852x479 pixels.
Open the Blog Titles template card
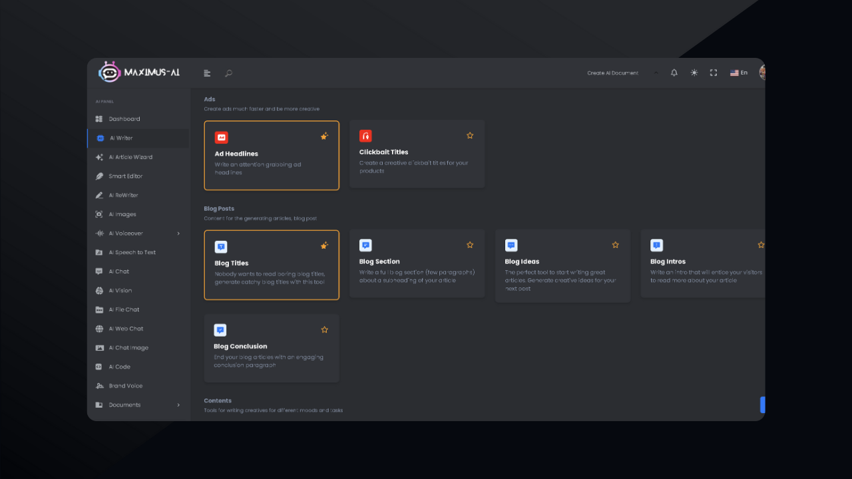coord(272,265)
